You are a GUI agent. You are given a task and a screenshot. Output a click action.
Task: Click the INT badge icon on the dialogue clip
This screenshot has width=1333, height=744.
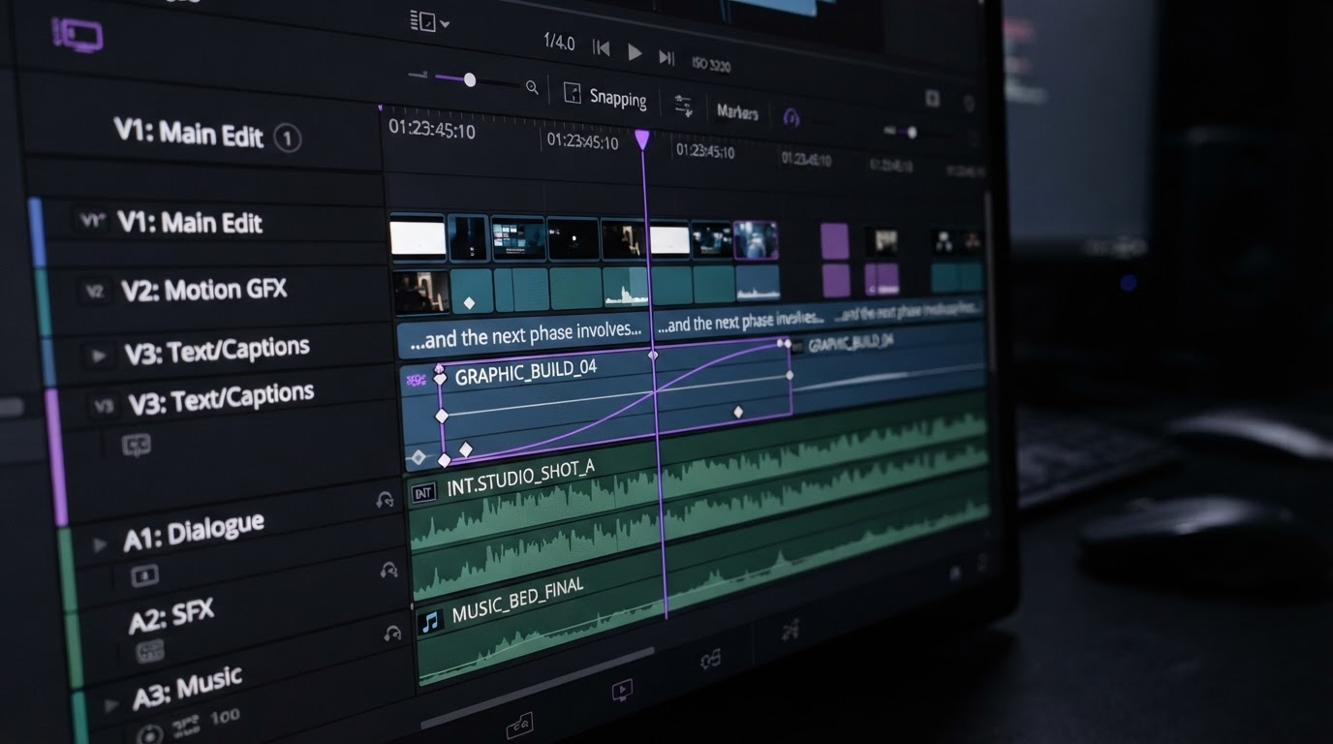point(424,494)
